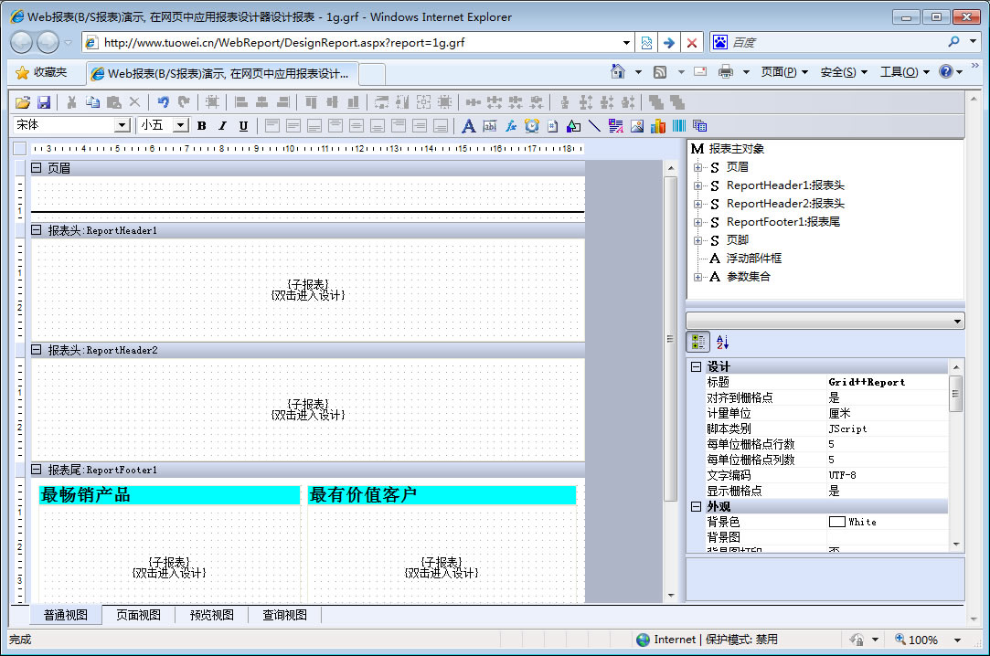
Task: Open the font name dropdown showing 宋体
Action: click(122, 126)
